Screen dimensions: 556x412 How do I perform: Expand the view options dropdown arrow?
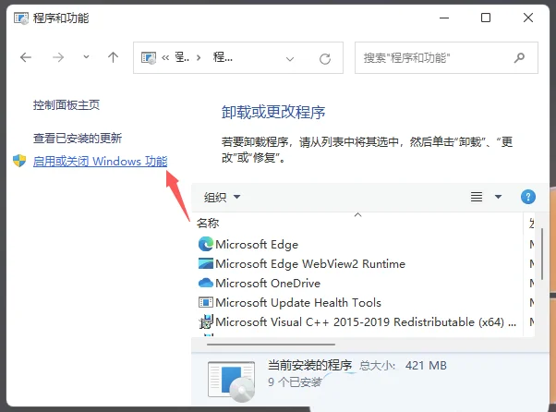pos(498,197)
